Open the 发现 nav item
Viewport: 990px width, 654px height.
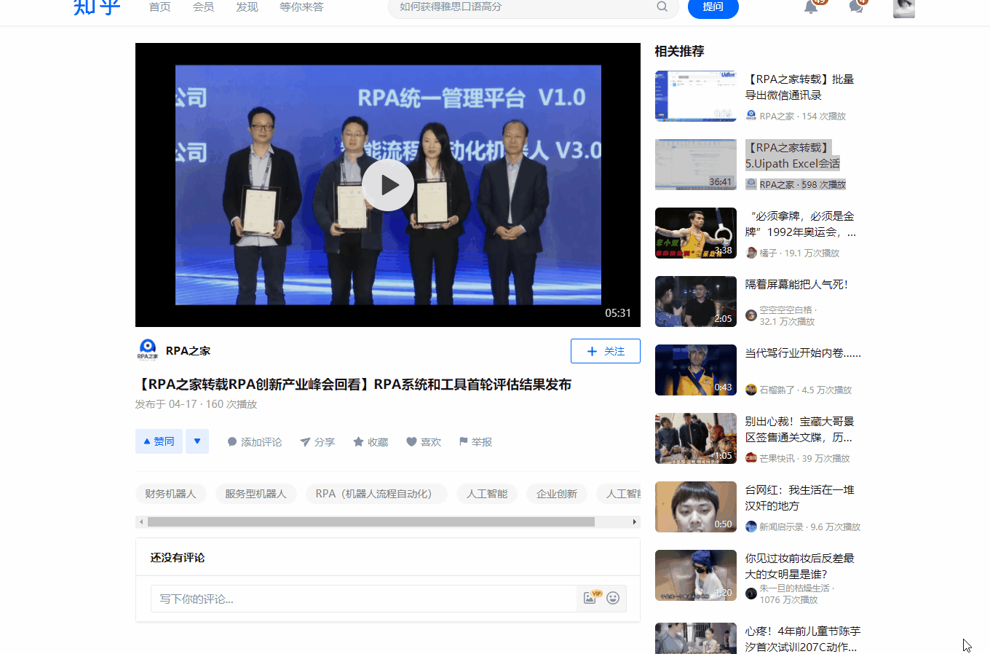[247, 7]
